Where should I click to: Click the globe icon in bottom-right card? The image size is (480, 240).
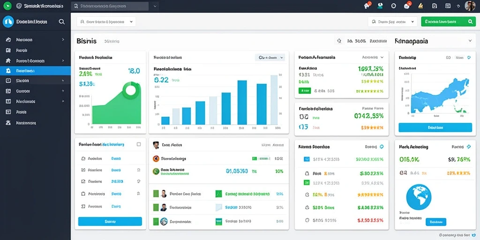[x=419, y=196]
